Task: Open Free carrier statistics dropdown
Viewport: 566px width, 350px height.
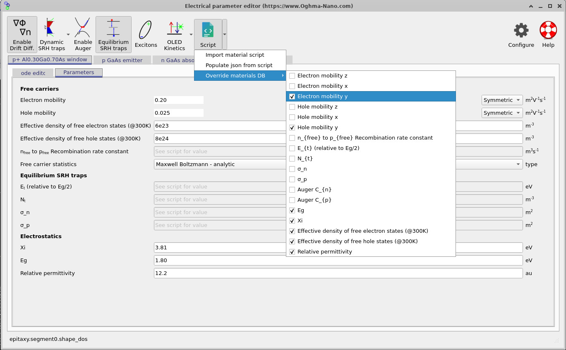Action: (x=338, y=164)
